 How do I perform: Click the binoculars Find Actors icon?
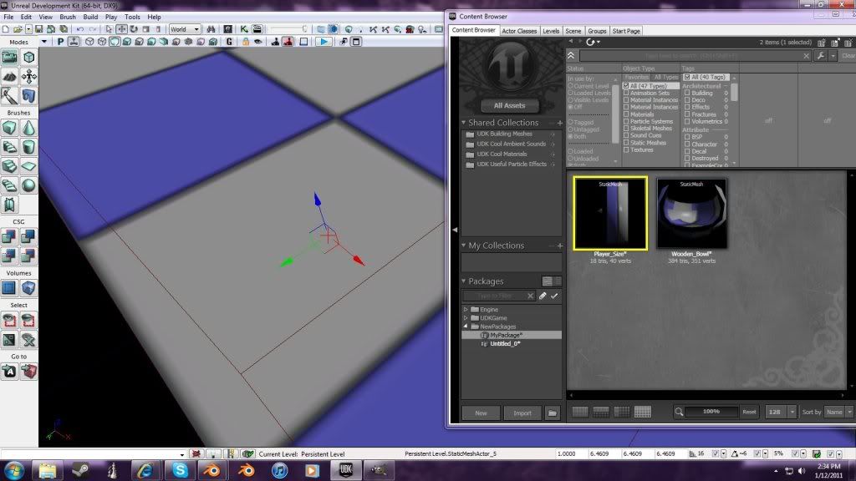pyautogui.click(x=211, y=29)
